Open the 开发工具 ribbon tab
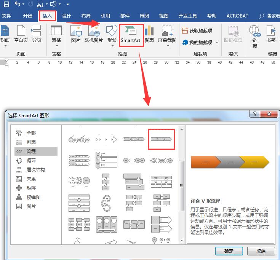Screen dimensions: 280x260 (188, 16)
